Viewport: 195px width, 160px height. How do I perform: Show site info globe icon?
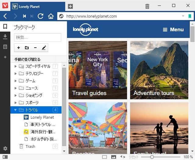click(61, 16)
